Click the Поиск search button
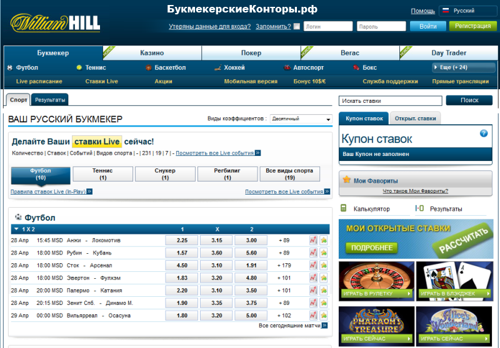500x348 pixels. pyautogui.click(x=469, y=100)
